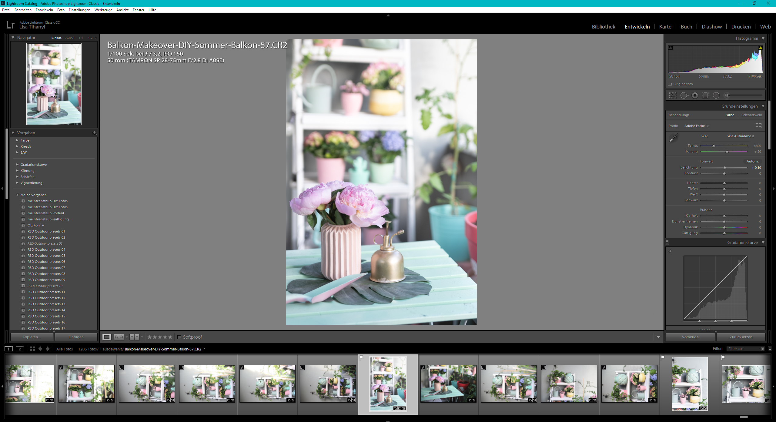The height and width of the screenshot is (422, 776).
Task: Click the Belichtung slider handle
Action: 724,168
